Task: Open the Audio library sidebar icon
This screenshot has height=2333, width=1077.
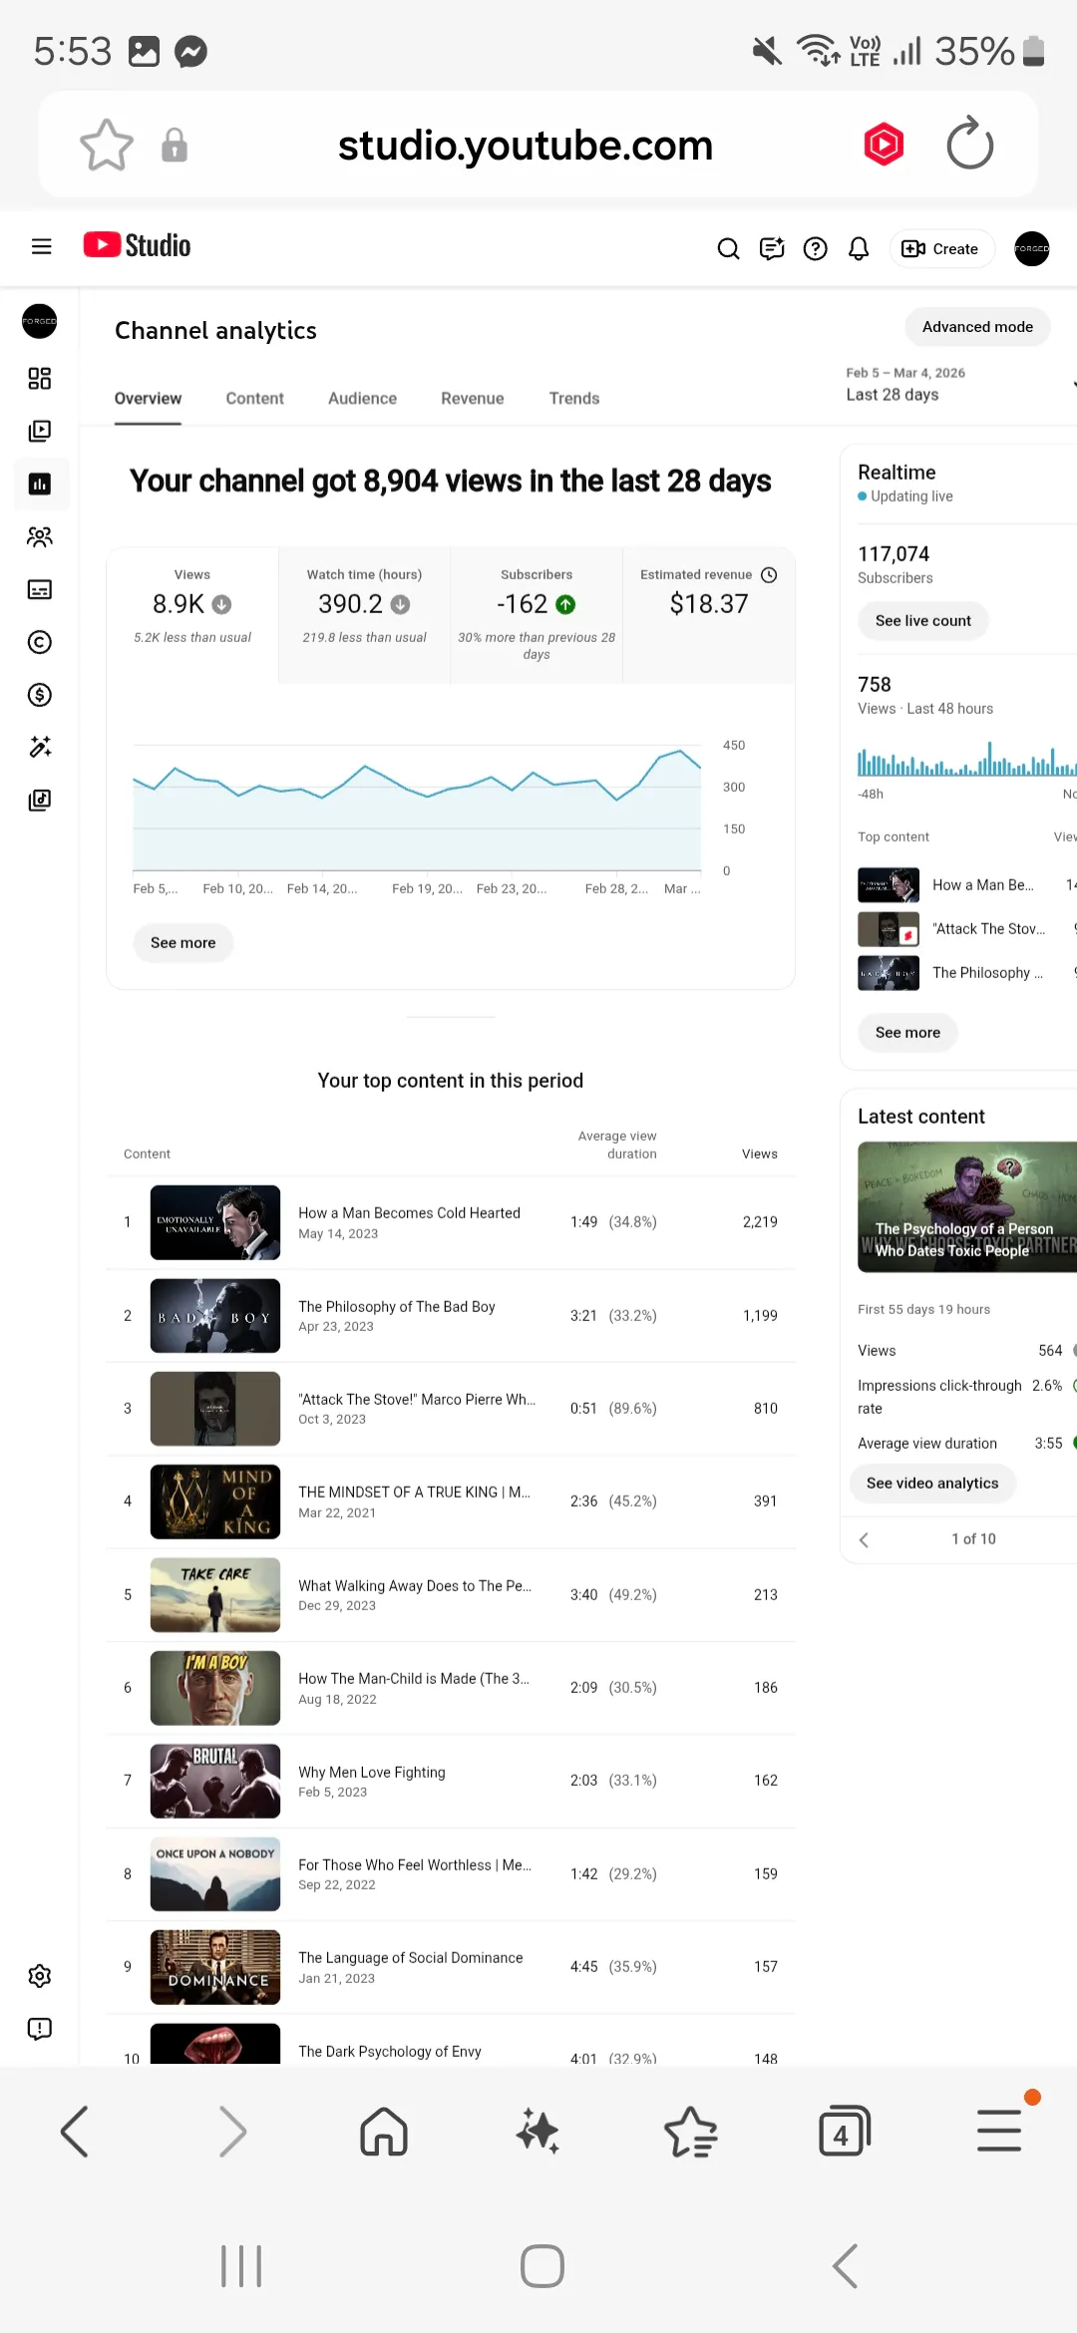Action: click(x=40, y=801)
